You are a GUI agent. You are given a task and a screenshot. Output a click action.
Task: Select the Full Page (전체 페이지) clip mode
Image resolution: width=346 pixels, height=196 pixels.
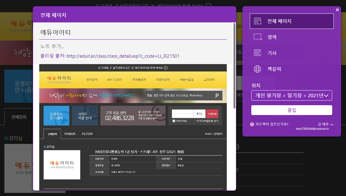point(291,21)
